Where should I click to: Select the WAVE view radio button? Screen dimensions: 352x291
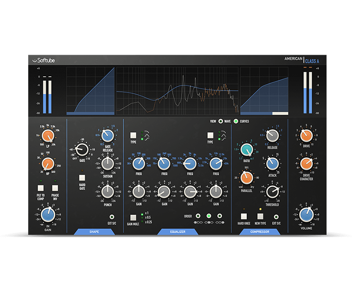coord(221,121)
